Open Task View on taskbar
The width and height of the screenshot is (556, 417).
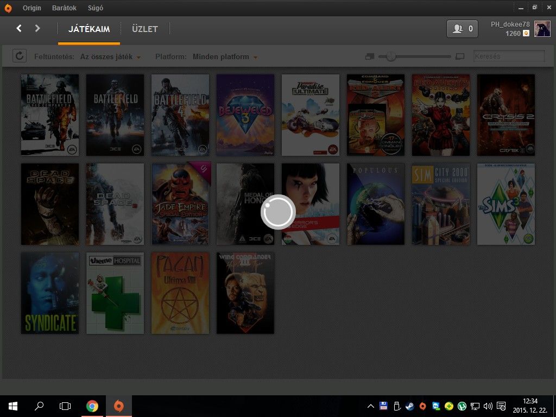click(x=65, y=406)
